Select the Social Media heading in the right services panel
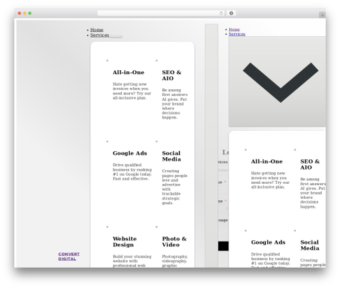Image resolution: width=340 pixels, height=288 pixels. (310, 245)
